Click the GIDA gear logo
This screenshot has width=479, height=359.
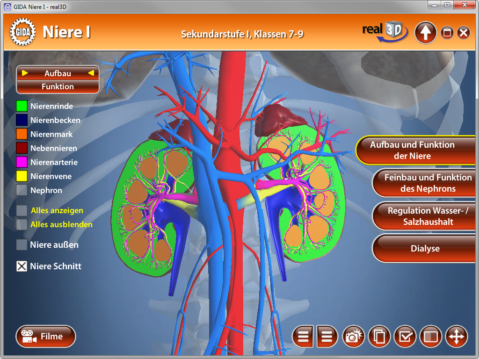pos(22,32)
